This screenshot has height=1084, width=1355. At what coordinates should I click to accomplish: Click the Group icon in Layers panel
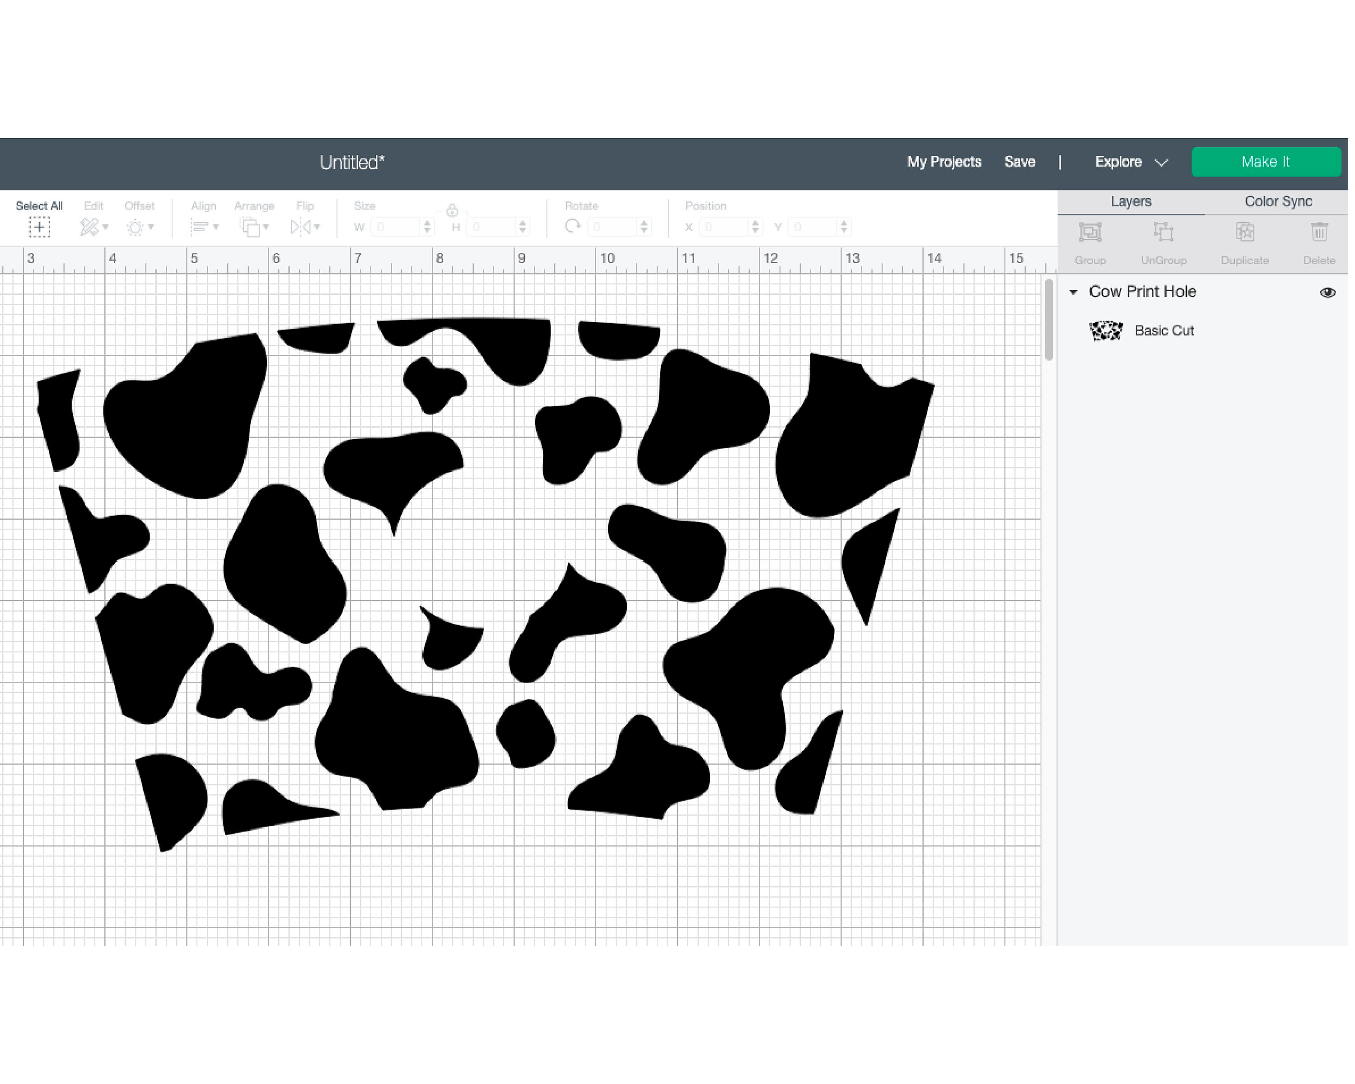pos(1090,231)
